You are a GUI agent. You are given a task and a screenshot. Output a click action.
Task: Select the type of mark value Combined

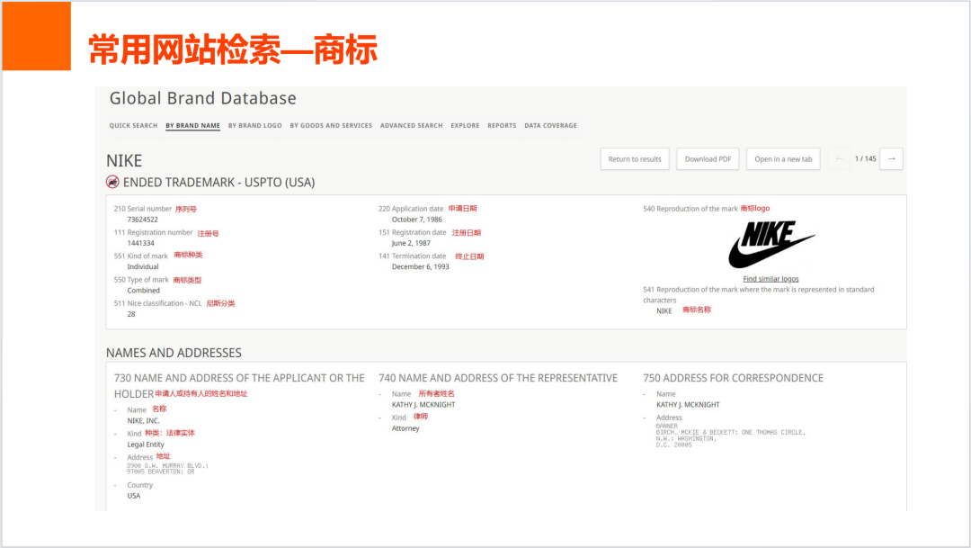[144, 290]
